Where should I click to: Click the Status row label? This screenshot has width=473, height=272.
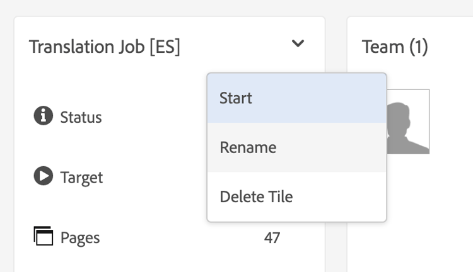point(81,117)
